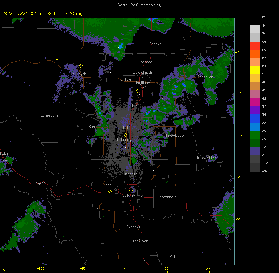The width and height of the screenshot is (279, 273).
Task: Click the white cross marker east of ThreeHills
Action: click(x=198, y=122)
